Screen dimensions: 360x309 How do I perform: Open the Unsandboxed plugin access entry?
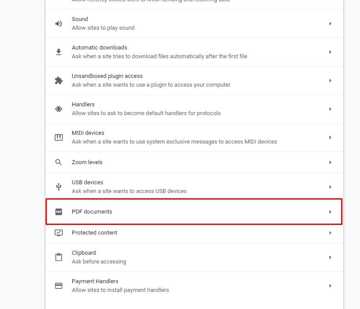(x=194, y=81)
